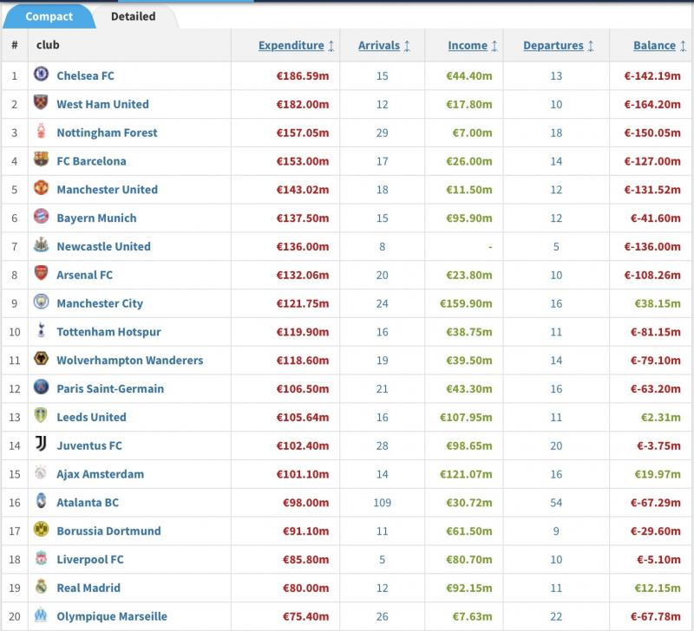The image size is (694, 631).
Task: Click sort arrow icon beside Departures
Action: tap(591, 46)
